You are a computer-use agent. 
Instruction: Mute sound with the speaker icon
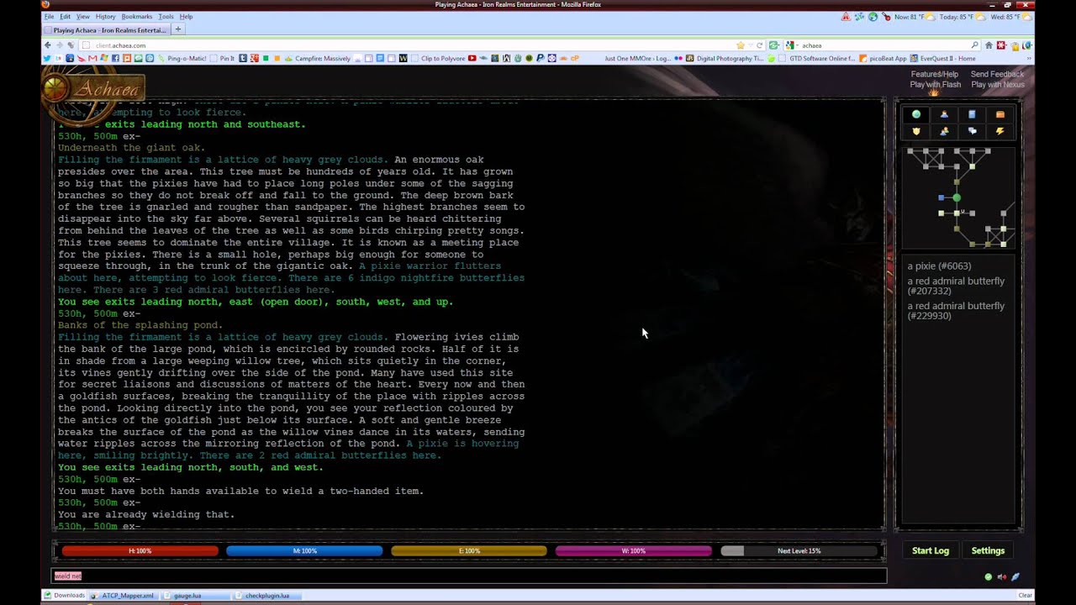1001,576
